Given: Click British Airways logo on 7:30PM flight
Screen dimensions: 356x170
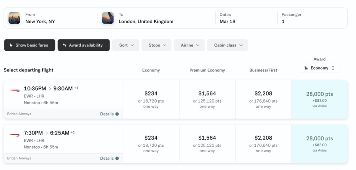Looking at the screenshot, I should (15, 135).
